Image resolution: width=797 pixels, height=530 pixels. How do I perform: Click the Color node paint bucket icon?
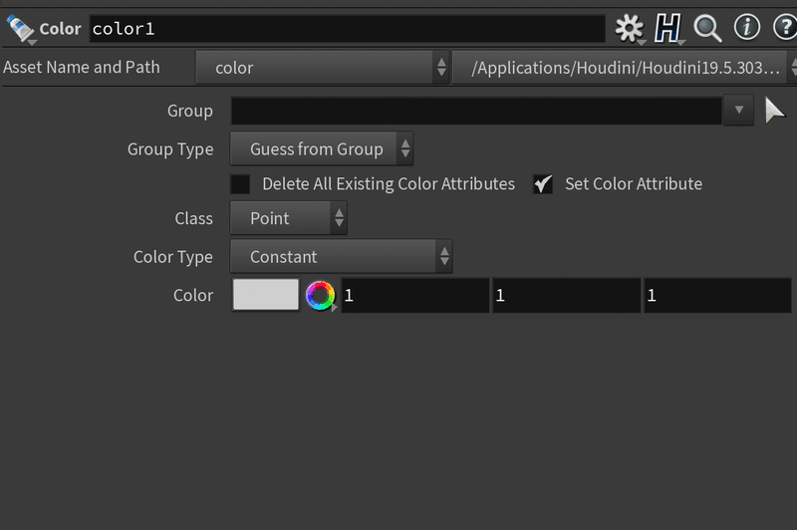pyautogui.click(x=20, y=28)
